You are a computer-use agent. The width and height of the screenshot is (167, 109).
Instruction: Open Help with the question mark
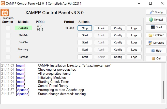tap(156, 51)
